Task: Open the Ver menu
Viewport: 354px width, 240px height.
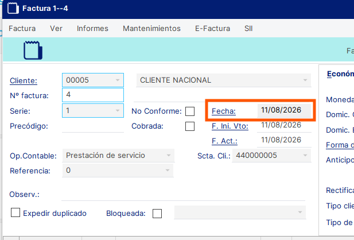Action: [x=56, y=29]
